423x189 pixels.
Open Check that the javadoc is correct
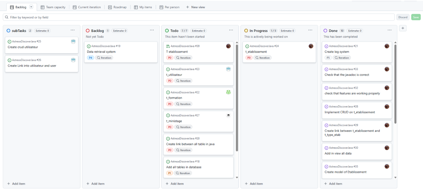[347, 75]
